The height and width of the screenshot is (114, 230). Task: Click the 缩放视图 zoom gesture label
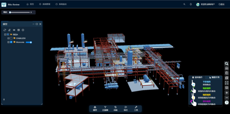coord(207,88)
